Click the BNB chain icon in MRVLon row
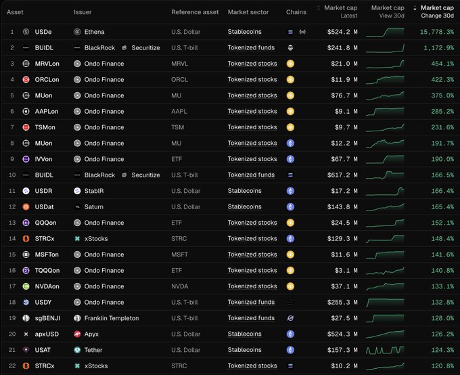460x375 pixels. (290, 64)
